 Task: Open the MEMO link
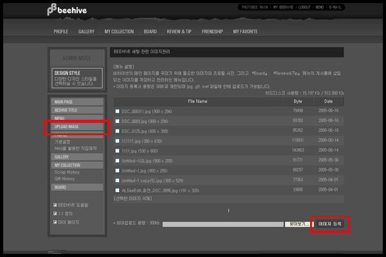[x=320, y=7]
